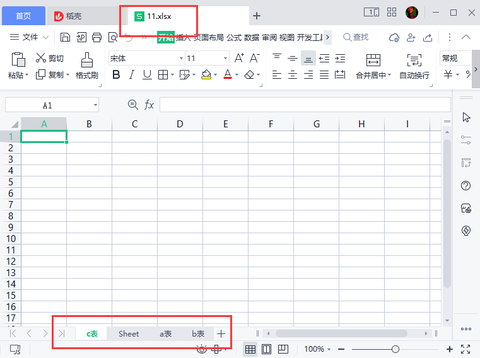Screen dimensions: 480x358
Task: Increase font size with A+ icon
Action: 239,58
